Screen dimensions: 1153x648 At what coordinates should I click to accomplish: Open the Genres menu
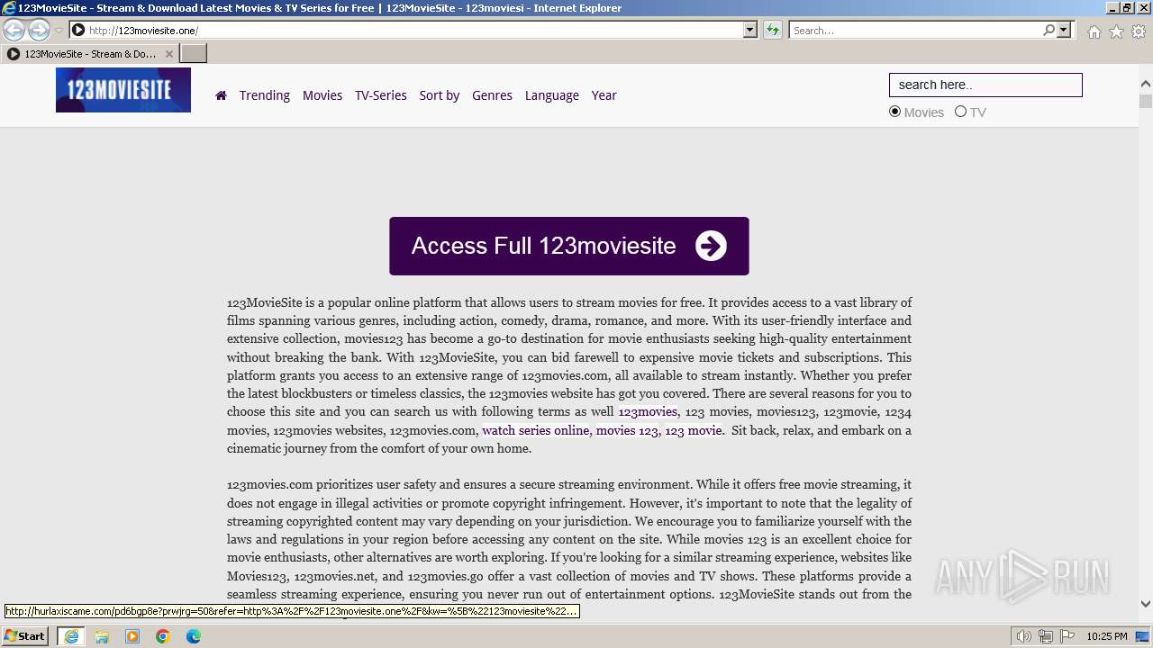[x=492, y=95]
